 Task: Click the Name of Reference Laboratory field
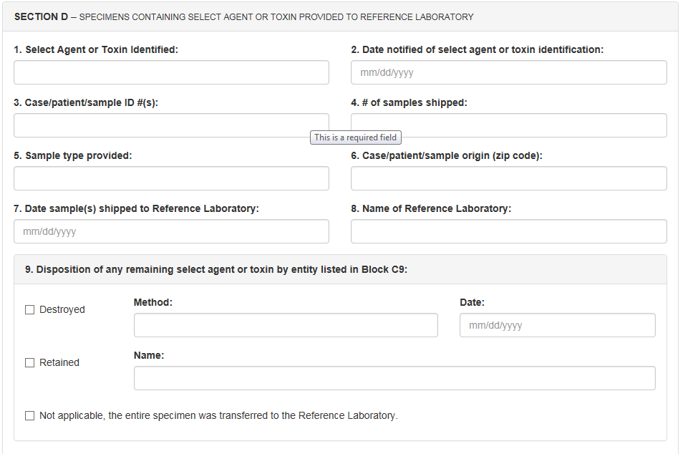[508, 231]
